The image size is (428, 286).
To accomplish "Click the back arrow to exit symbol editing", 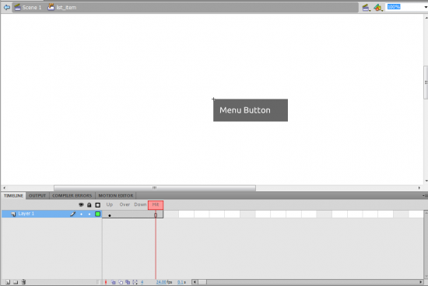I will click(x=6, y=7).
